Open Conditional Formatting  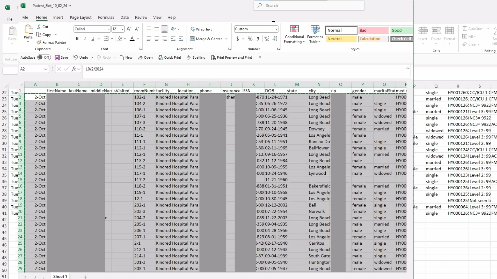click(x=294, y=34)
